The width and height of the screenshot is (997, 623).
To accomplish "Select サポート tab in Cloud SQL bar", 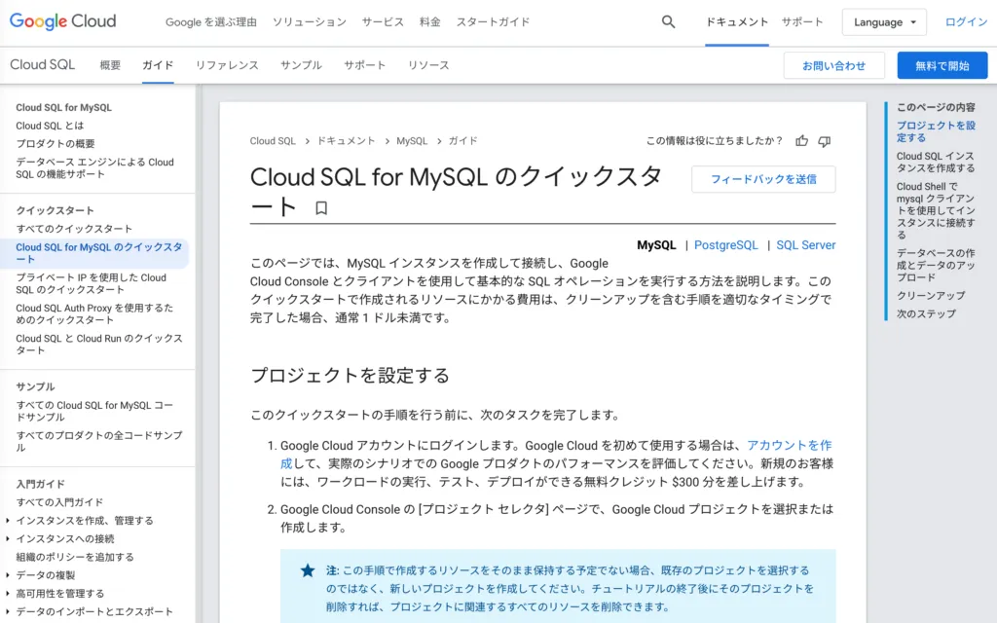I will 365,65.
